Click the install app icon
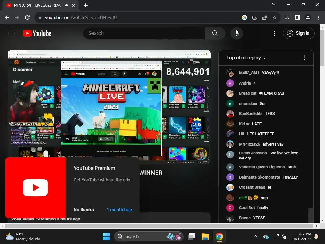 [x=254, y=18]
